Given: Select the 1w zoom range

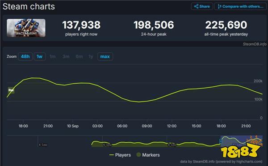Looking at the screenshot, I should point(39,56).
